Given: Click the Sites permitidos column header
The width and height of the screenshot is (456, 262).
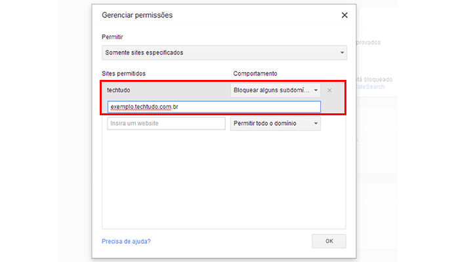Looking at the screenshot, I should click(x=123, y=73).
